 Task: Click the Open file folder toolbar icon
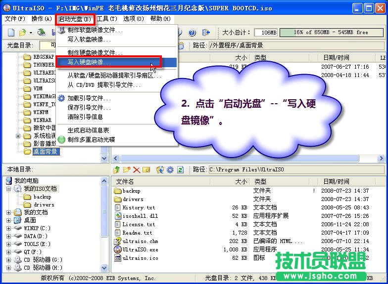[22, 33]
